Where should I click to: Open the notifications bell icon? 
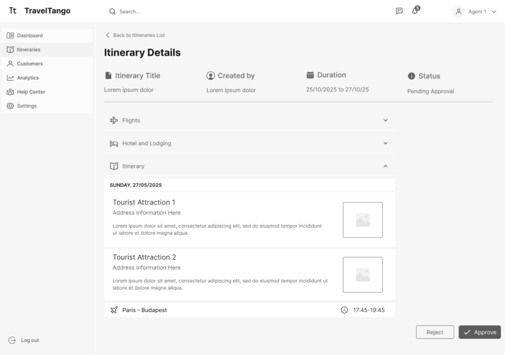coord(415,11)
